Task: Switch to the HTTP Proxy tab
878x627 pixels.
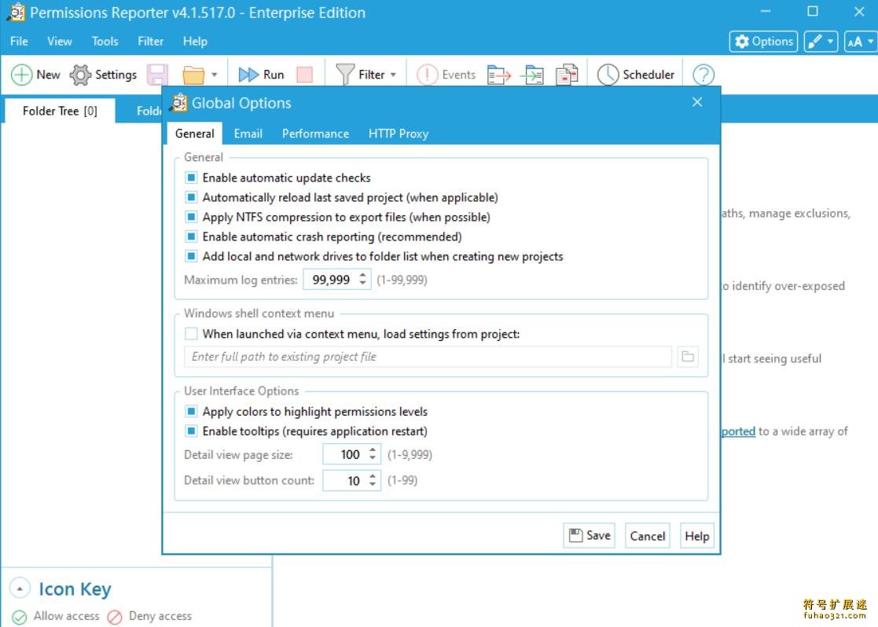Action: pyautogui.click(x=398, y=134)
